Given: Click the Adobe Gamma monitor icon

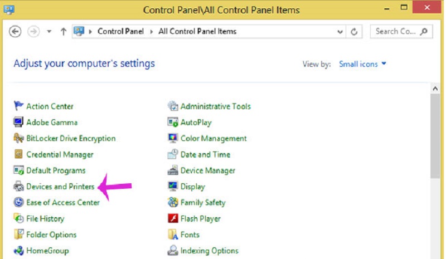Looking at the screenshot, I should [x=18, y=122].
